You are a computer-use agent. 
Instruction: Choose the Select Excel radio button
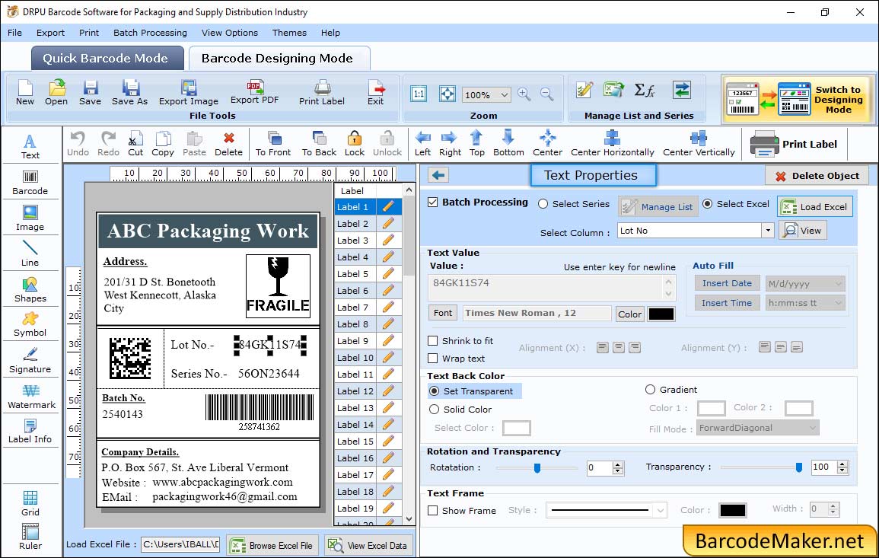(708, 203)
